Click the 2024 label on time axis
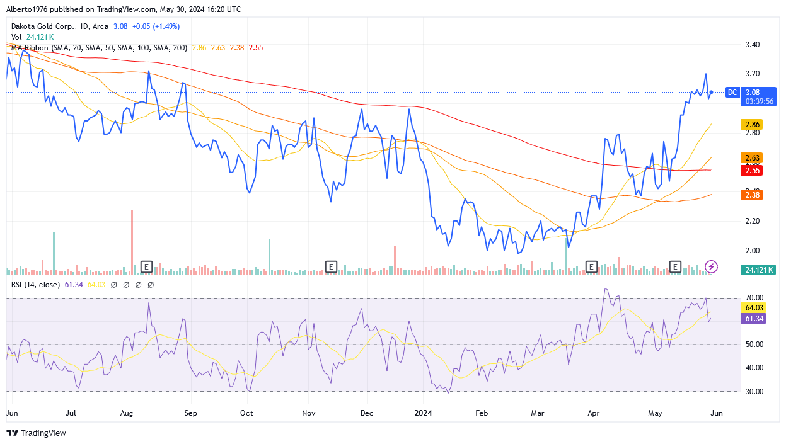 coord(423,413)
